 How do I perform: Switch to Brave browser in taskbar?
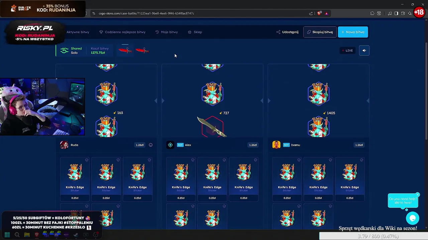(37, 235)
